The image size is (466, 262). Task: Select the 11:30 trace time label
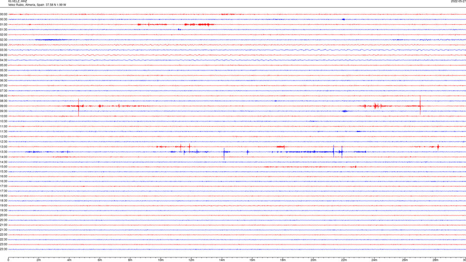(x=3, y=131)
